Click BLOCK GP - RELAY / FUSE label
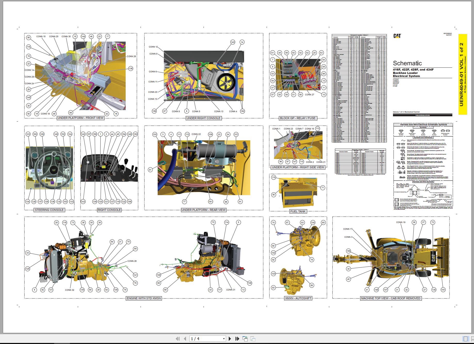 [298, 118]
